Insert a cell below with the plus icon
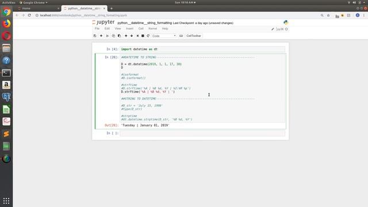This screenshot has height=207, width=368. click(x=101, y=36)
